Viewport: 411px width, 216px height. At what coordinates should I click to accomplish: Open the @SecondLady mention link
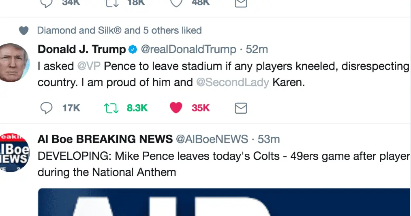coord(232,83)
